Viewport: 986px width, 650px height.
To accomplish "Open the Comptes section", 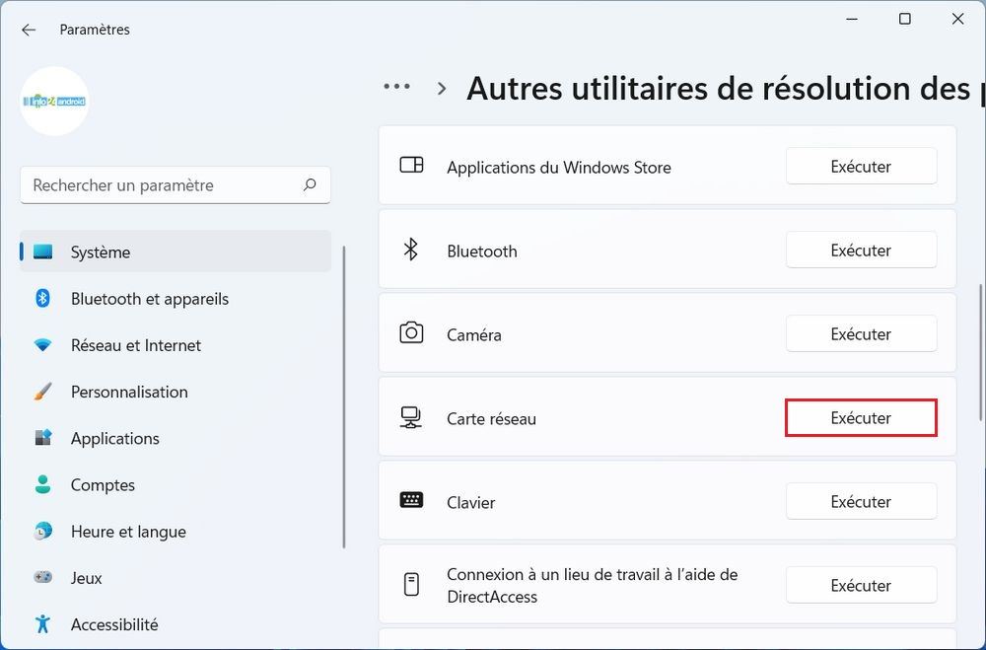I will [103, 485].
